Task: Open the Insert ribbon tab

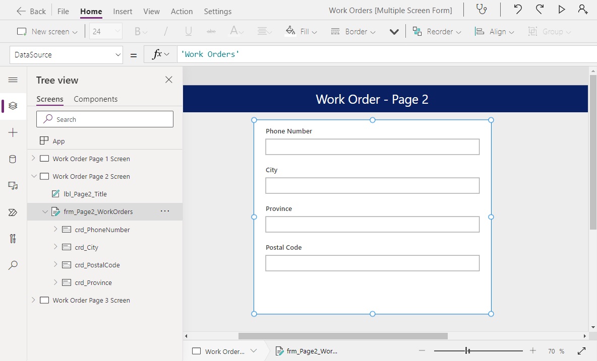Action: 123,11
